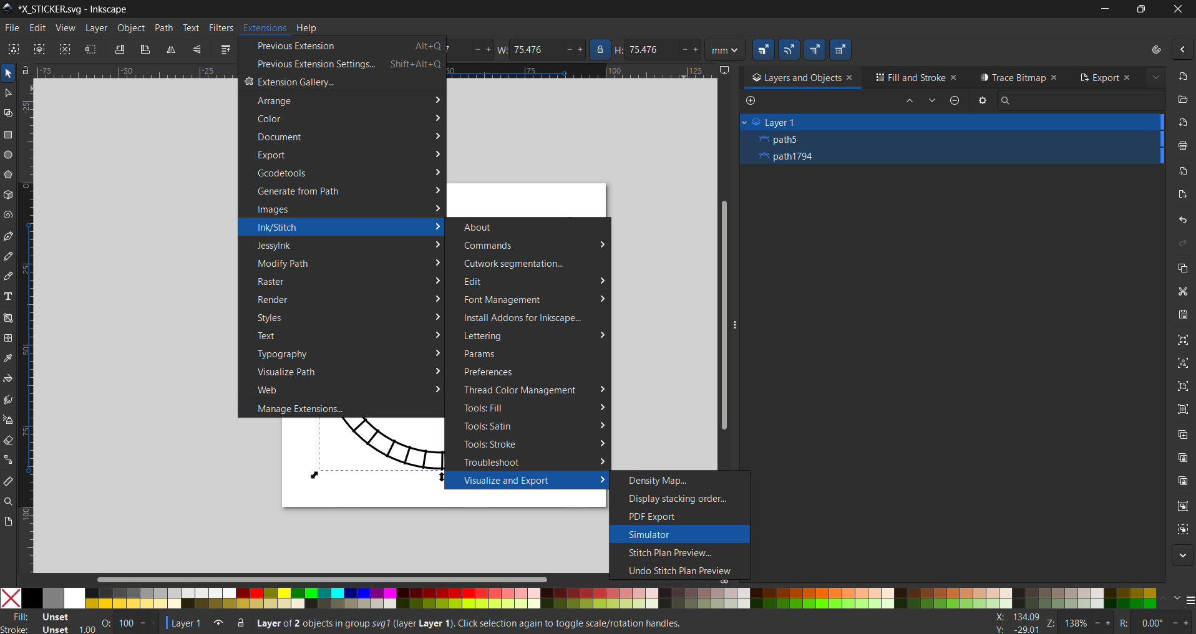Click the Print icon in command bar
Screen dimensions: 1196x634
(1183, 146)
